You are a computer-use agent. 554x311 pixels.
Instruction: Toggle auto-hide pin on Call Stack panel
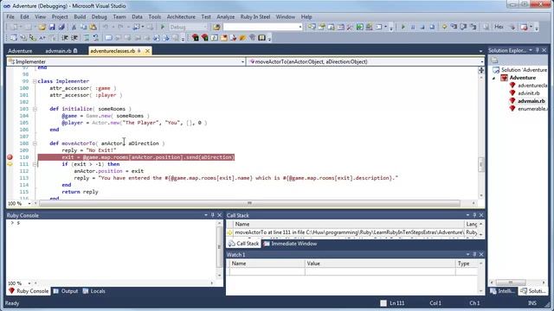point(474,215)
